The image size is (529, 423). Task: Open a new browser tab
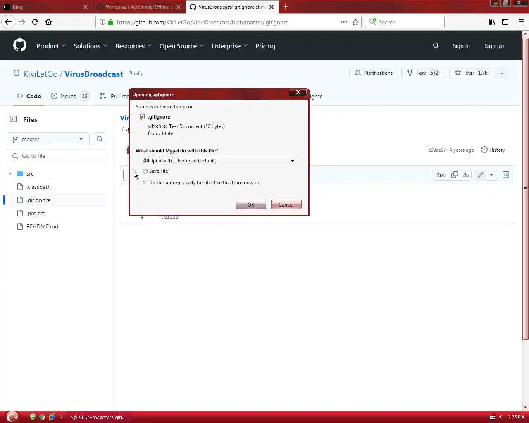coord(286,7)
